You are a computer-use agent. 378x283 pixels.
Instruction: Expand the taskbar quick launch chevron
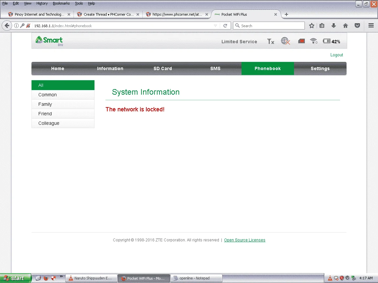61,276
